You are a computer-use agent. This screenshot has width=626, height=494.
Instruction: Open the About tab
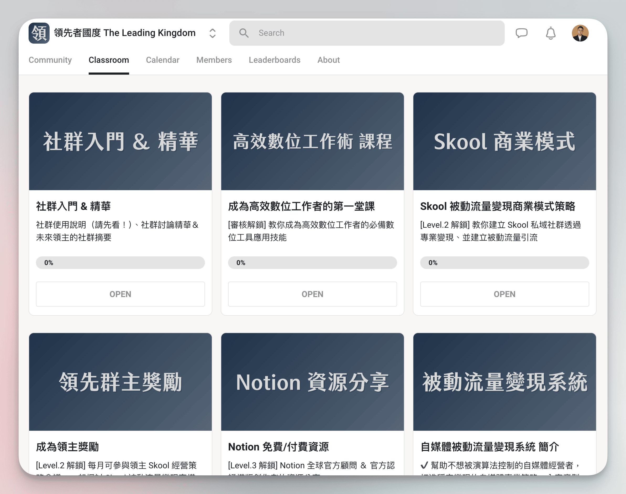point(329,60)
